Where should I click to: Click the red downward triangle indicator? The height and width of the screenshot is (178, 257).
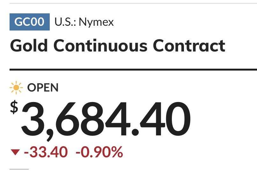[15, 152]
